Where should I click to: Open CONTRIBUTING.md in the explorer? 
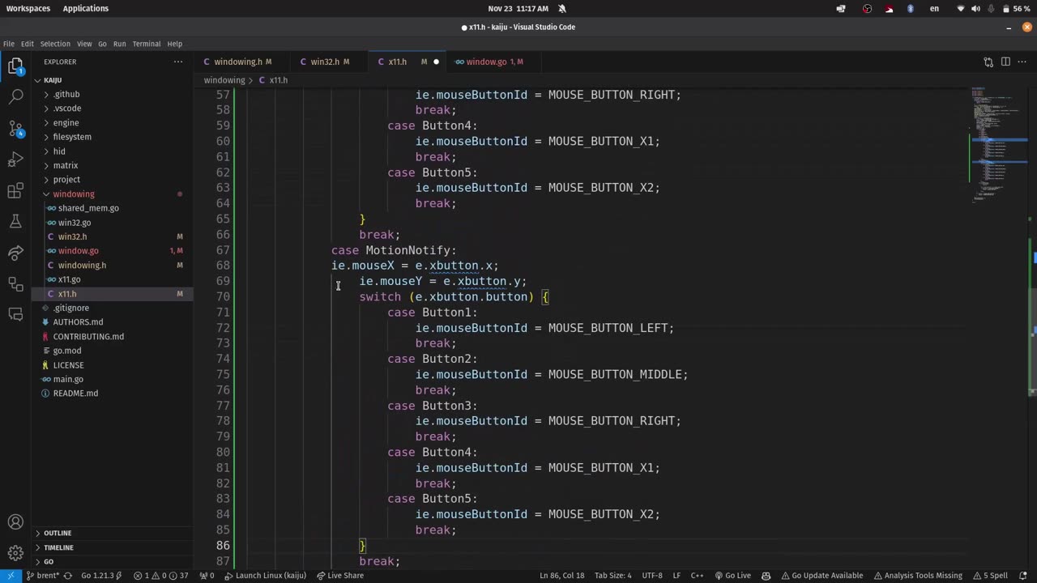point(113,336)
